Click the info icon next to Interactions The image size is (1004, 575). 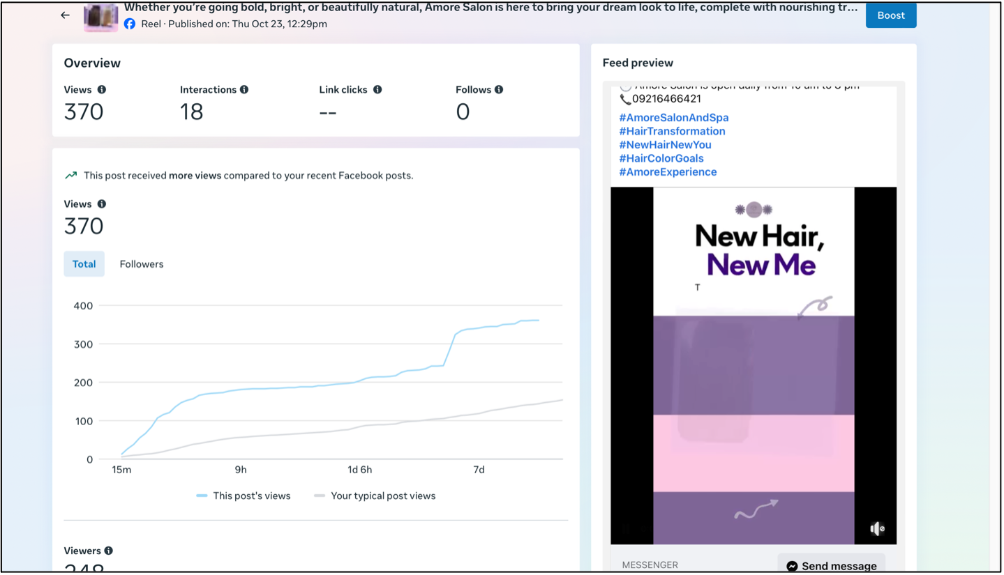[x=244, y=90]
